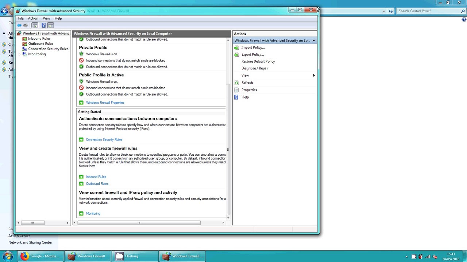Click Export Policy in the Actions pane
The image size is (467, 262).
(252, 55)
